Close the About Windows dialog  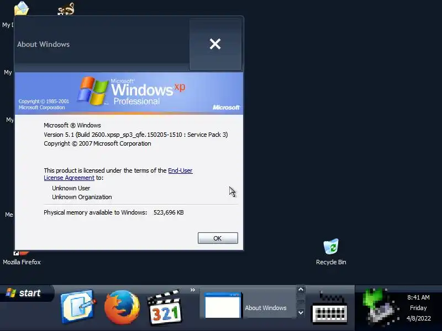pos(215,44)
